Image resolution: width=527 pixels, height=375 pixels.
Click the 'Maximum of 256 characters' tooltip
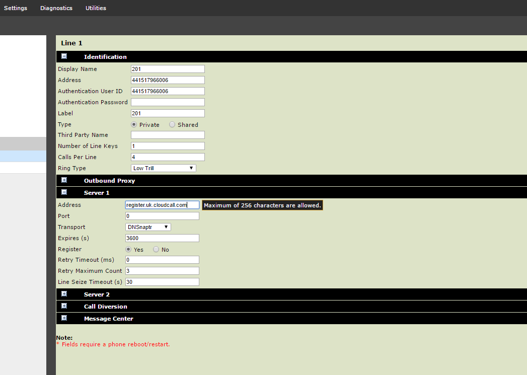tap(262, 205)
